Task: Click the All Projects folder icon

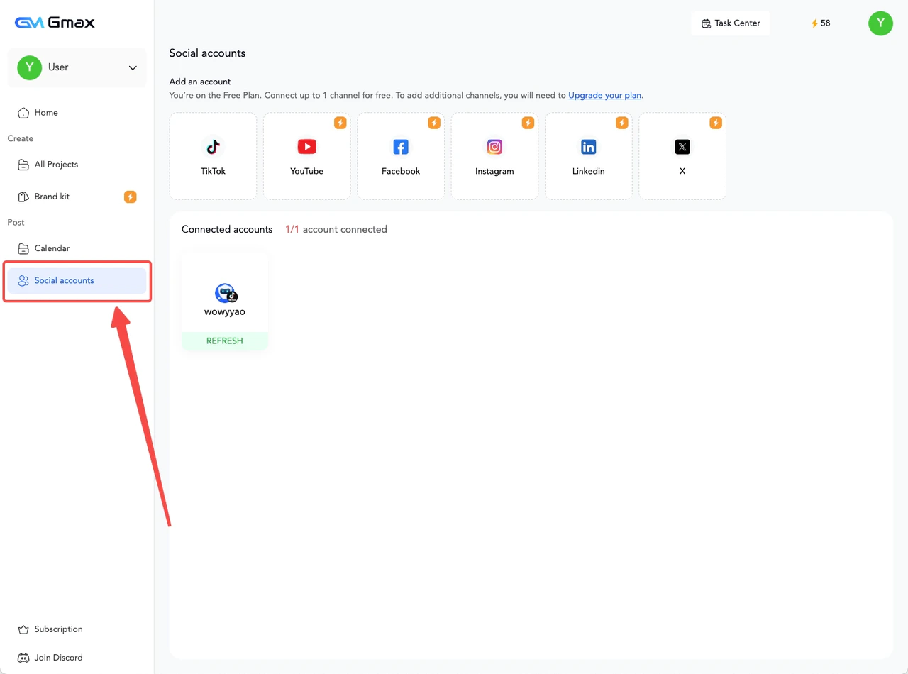Action: click(23, 165)
